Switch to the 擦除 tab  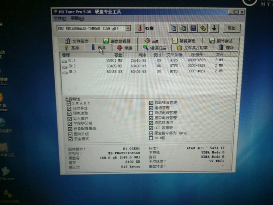point(226,47)
